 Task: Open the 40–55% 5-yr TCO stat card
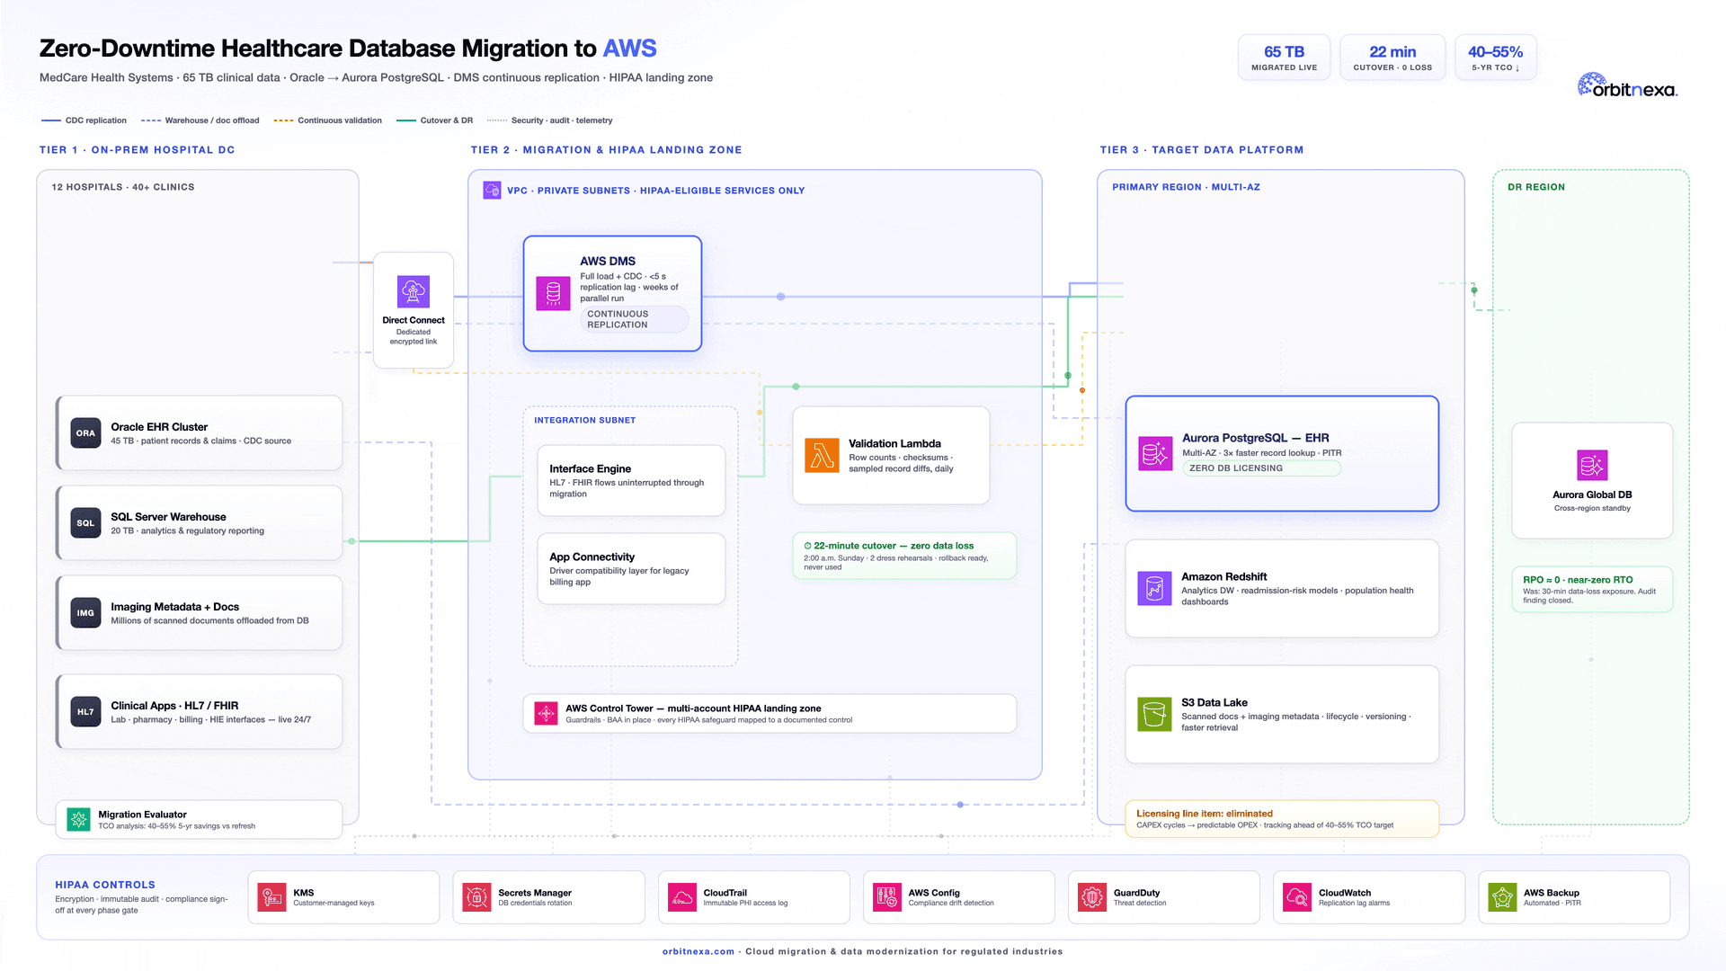click(x=1496, y=58)
